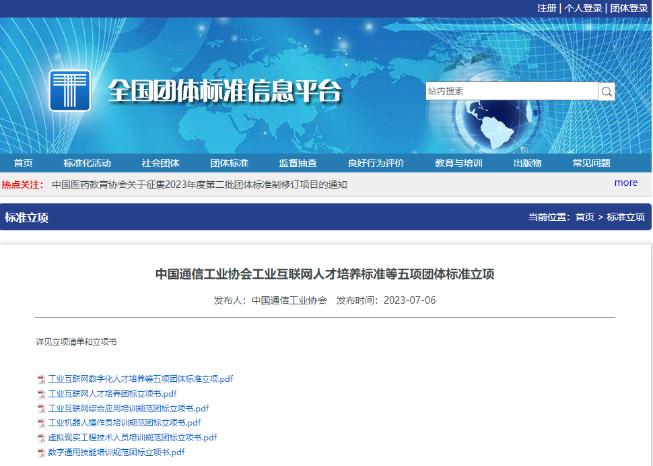Viewport: 653px width, 466px height.
Task: Download 工业互联网人才培养团标立项书.pdf
Action: click(x=112, y=393)
